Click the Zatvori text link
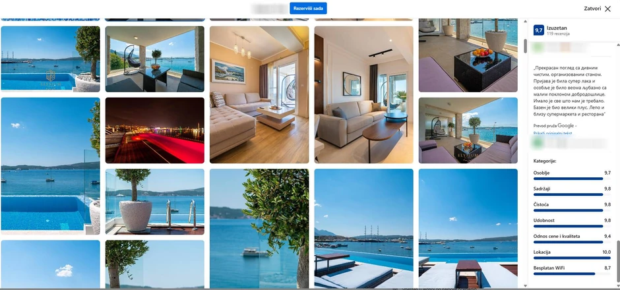Image resolution: width=620 pixels, height=290 pixels. pos(592,9)
